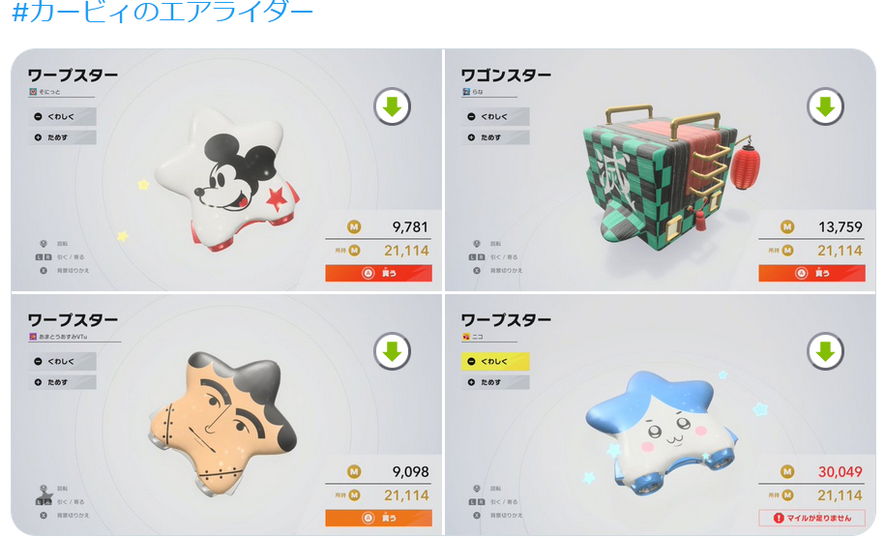Open the #カービィのエアライダー hashtag
Viewport: 885px width, 538px height.
click(x=162, y=12)
